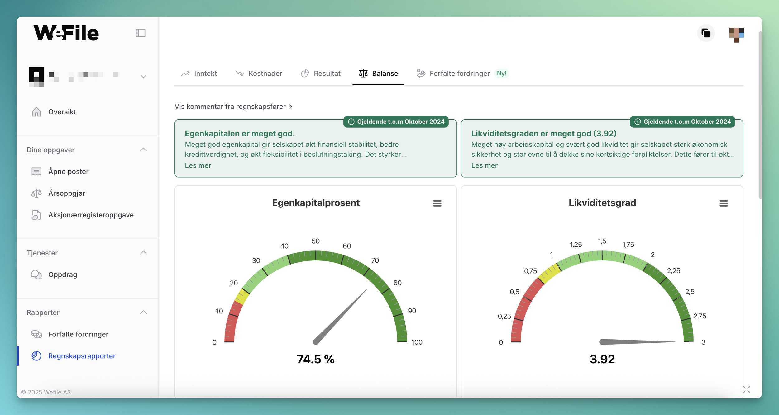Screen dimensions: 779x415
Task: Collapse the Rapporter section
Action: 143,312
